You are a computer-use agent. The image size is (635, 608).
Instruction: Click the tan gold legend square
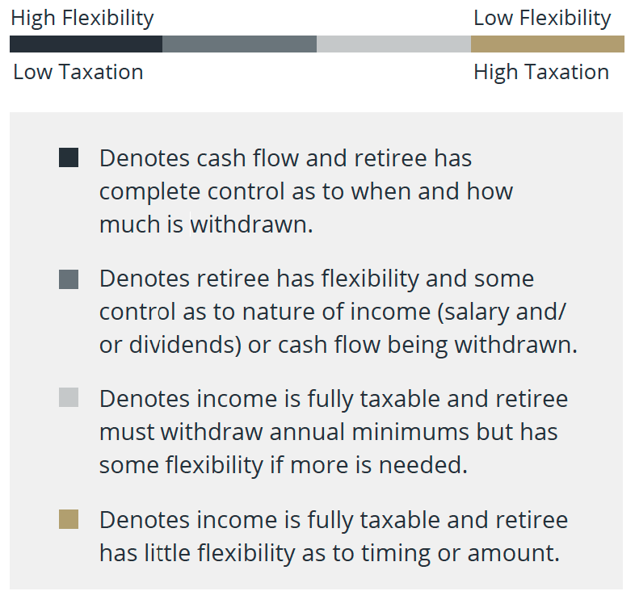[x=69, y=519]
